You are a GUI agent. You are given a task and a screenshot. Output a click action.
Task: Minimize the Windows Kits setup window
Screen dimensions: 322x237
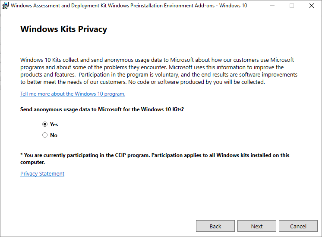click(272, 6)
